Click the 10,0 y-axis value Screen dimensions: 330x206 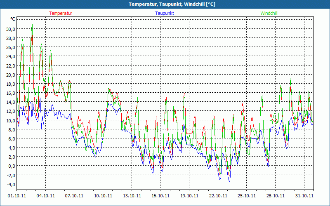click(11, 120)
